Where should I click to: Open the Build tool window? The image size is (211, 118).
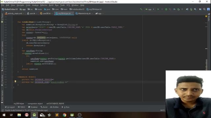(44, 107)
